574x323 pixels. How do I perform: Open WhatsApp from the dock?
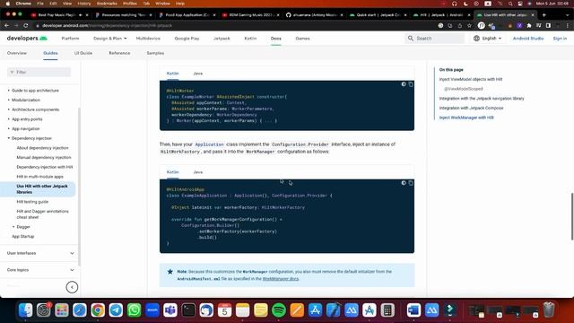[134, 310]
